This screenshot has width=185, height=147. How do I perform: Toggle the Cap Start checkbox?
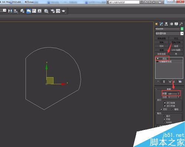[165, 103]
